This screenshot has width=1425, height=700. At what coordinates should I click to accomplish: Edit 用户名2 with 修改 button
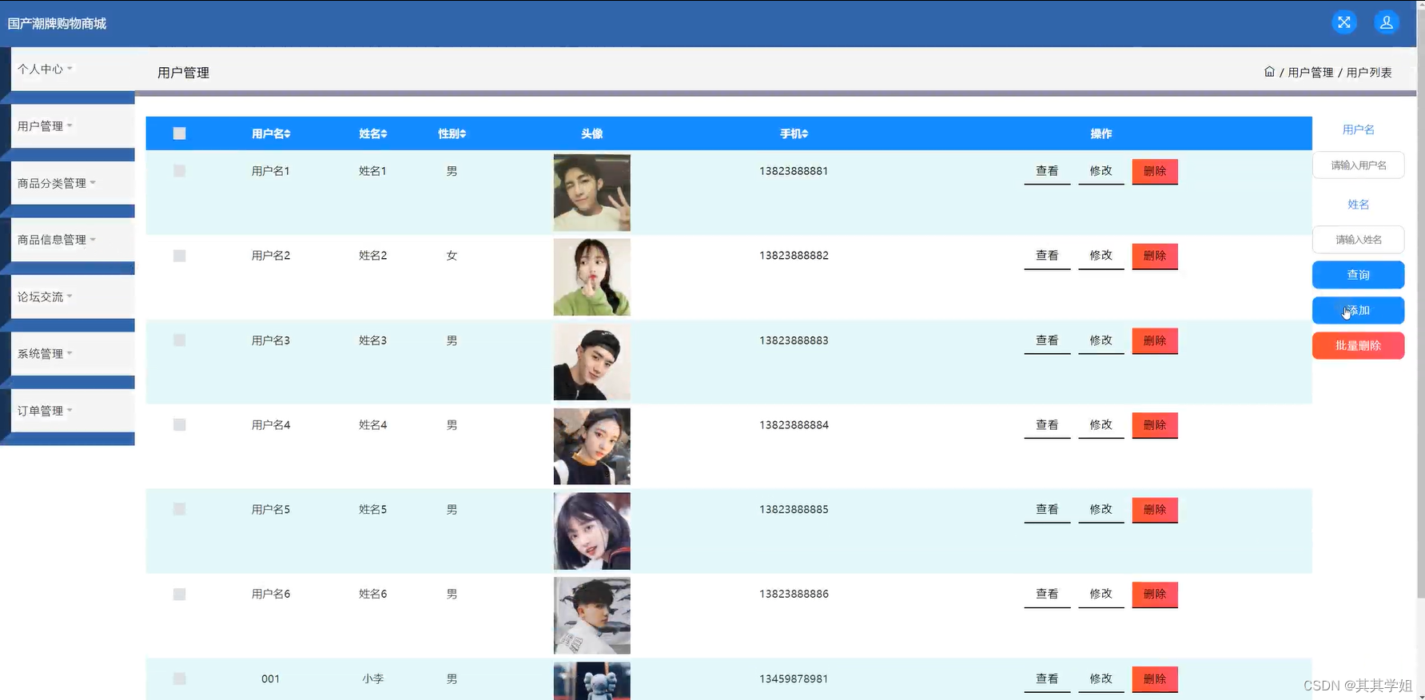click(1101, 256)
